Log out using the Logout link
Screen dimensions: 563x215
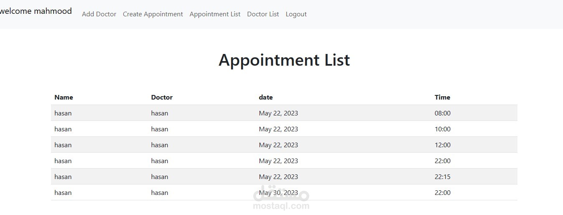pyautogui.click(x=296, y=14)
